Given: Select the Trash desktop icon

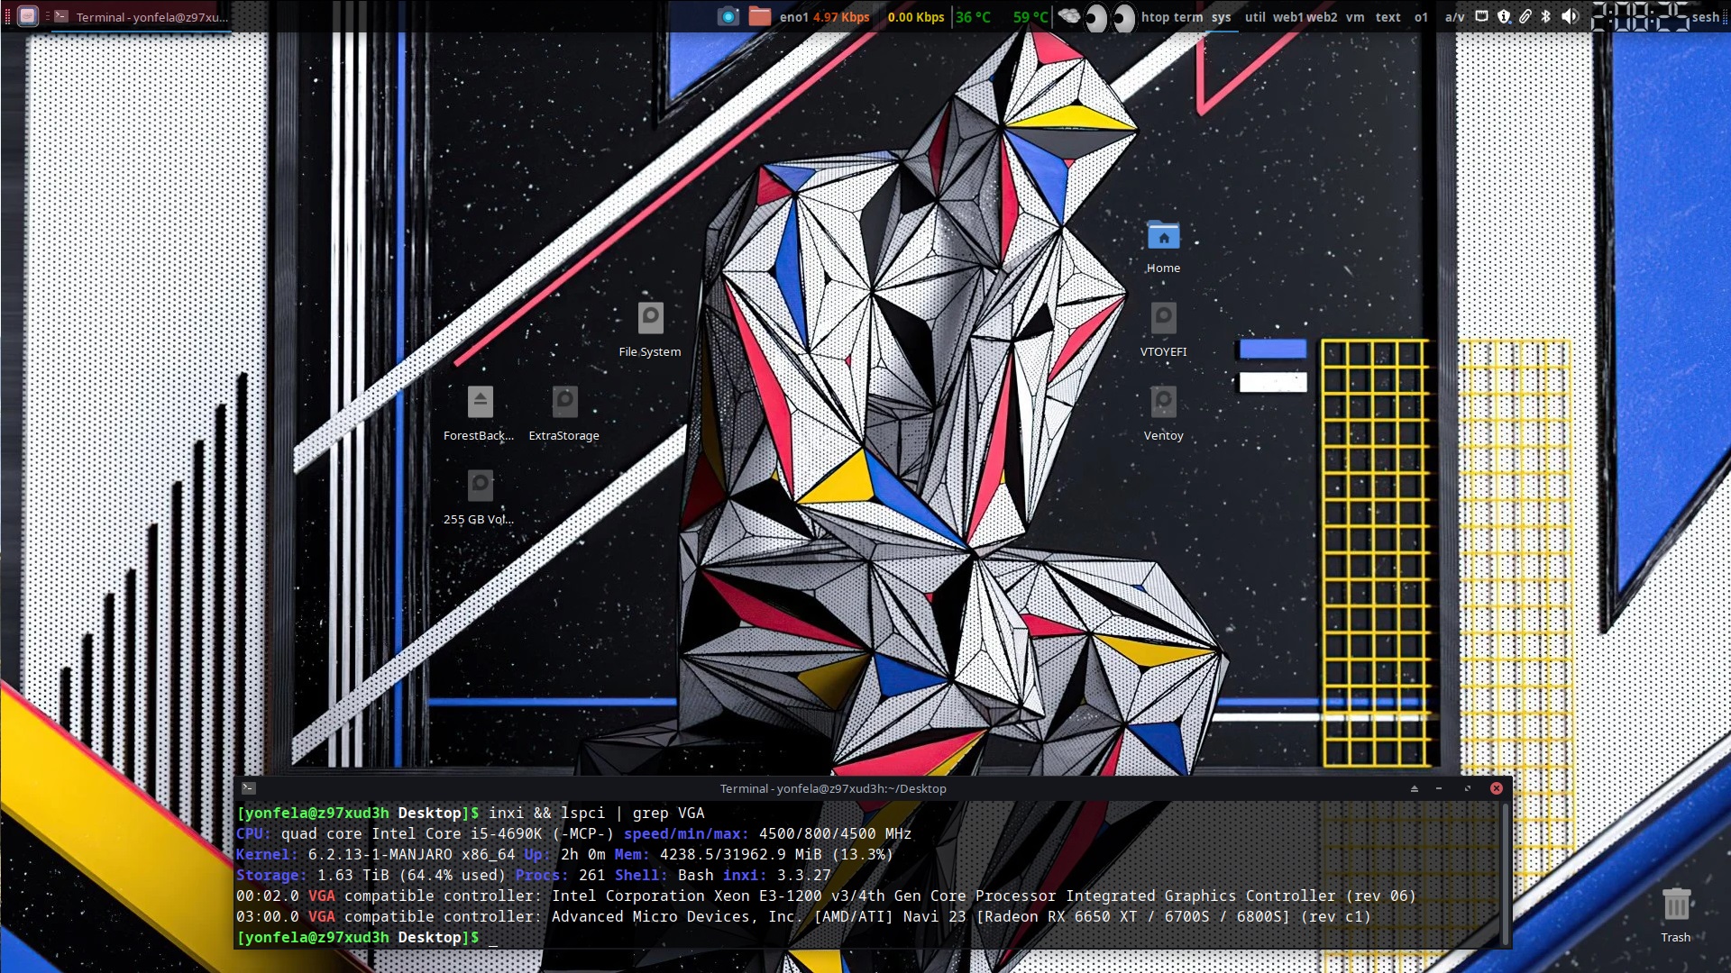Looking at the screenshot, I should coord(1676,914).
